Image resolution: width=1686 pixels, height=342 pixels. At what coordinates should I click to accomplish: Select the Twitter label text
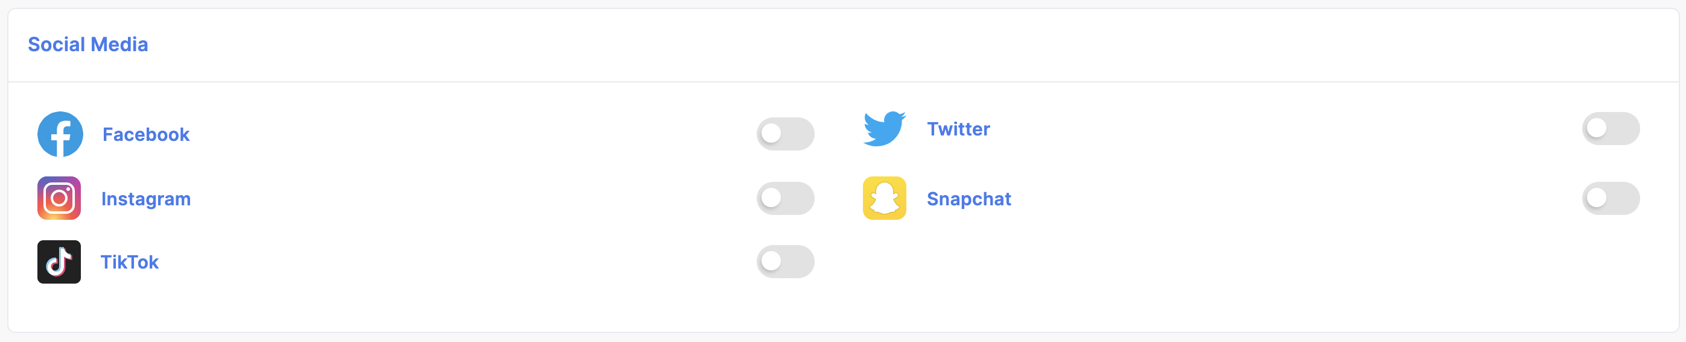958,129
